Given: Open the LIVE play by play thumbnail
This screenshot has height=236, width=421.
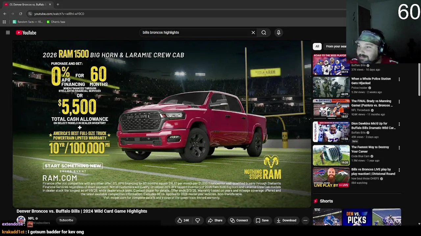Looking at the screenshot, I should pos(331,177).
